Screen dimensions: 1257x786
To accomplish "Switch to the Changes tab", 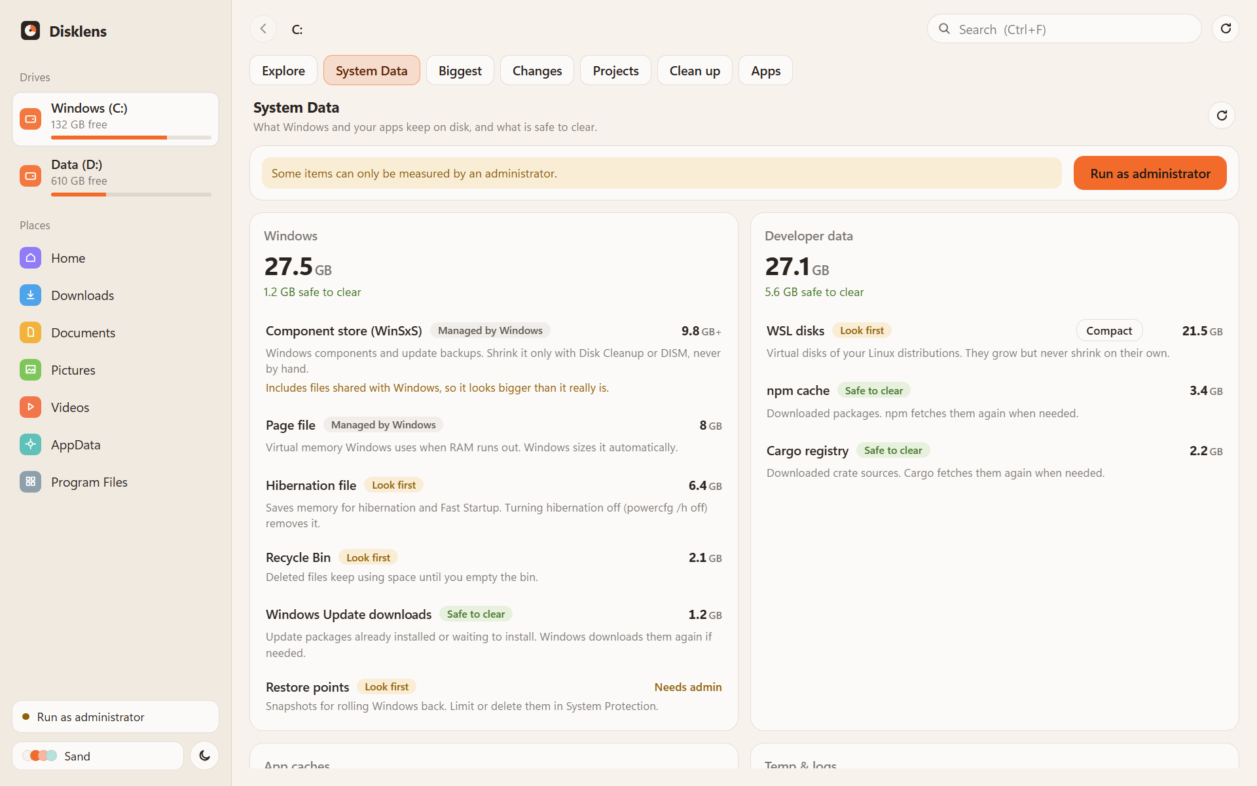I will tap(537, 71).
